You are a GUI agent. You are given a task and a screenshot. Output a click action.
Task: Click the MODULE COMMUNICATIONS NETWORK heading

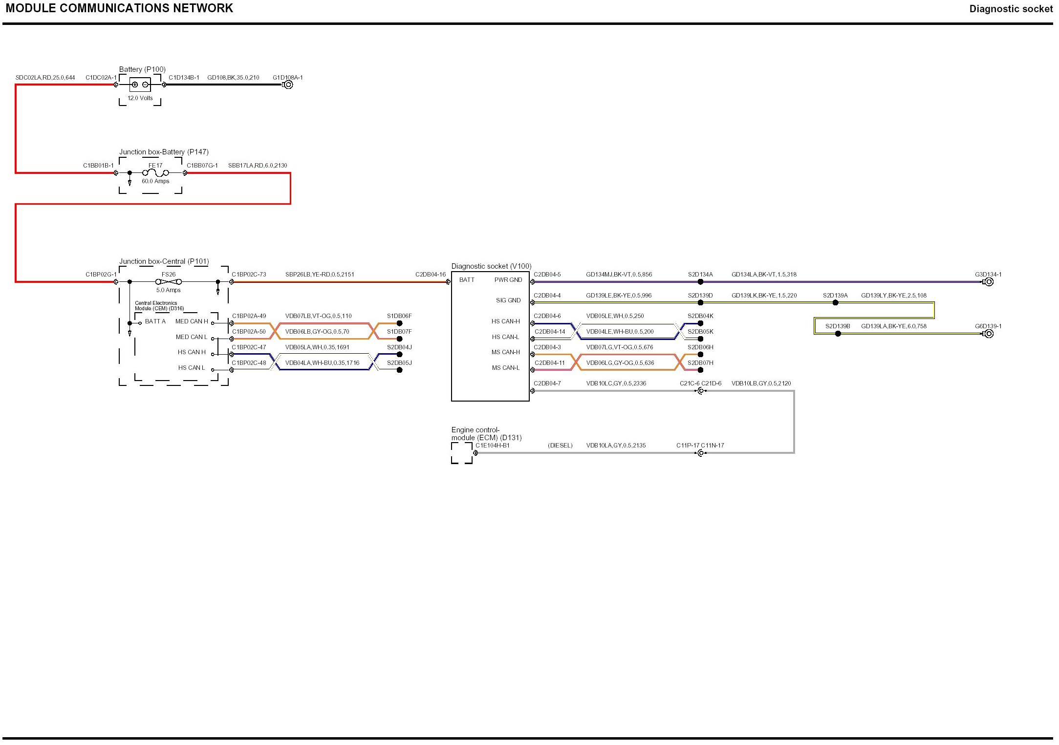pos(119,8)
